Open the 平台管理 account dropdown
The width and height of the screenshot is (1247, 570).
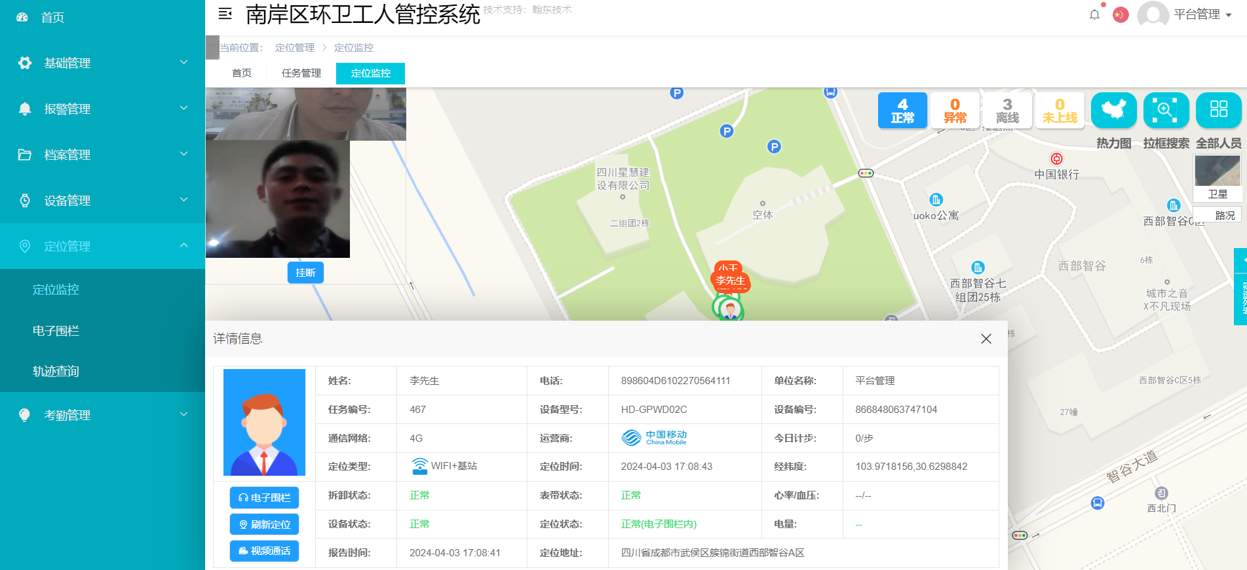click(1202, 14)
